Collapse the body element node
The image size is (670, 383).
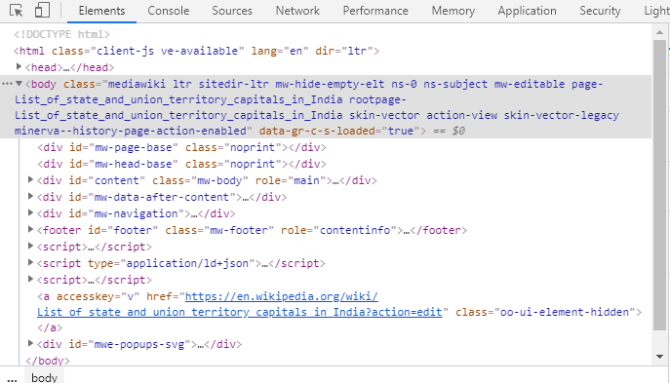click(19, 83)
